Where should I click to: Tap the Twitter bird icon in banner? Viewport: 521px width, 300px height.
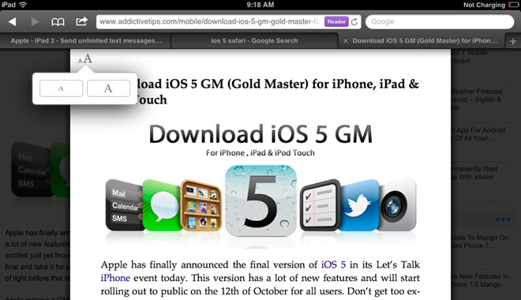pos(358,205)
